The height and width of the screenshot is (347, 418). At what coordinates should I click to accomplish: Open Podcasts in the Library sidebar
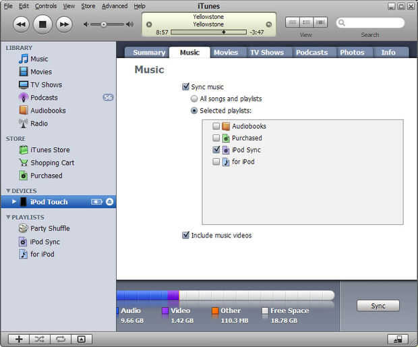coord(44,98)
